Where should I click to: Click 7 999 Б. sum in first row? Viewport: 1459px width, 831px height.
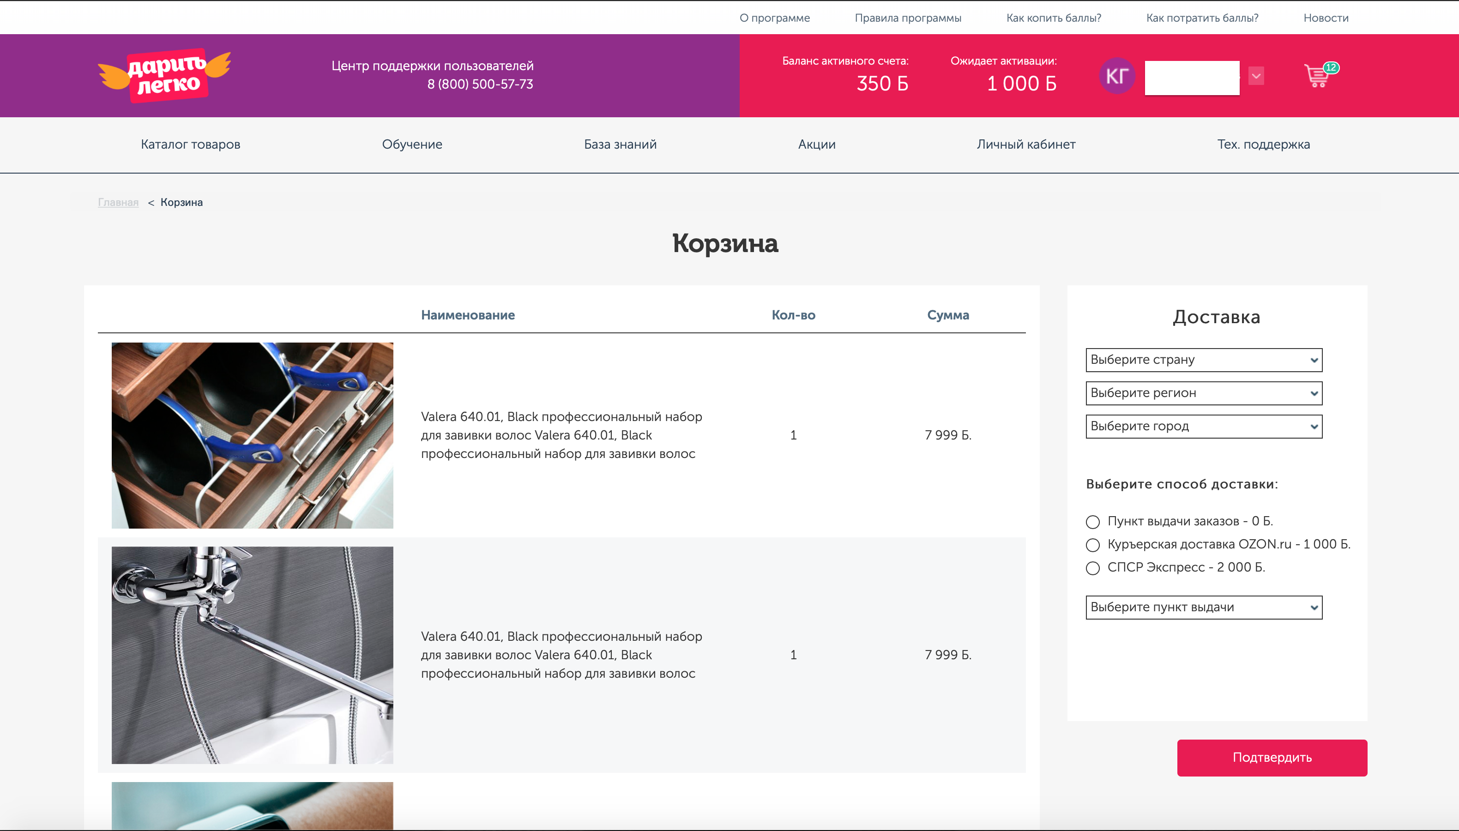pyautogui.click(x=947, y=435)
